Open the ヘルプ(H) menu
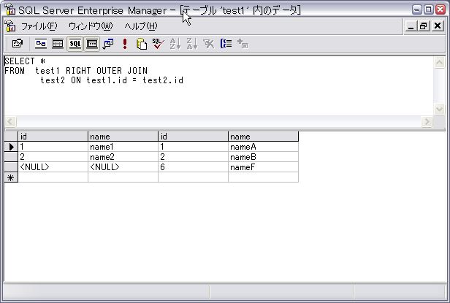 point(140,26)
